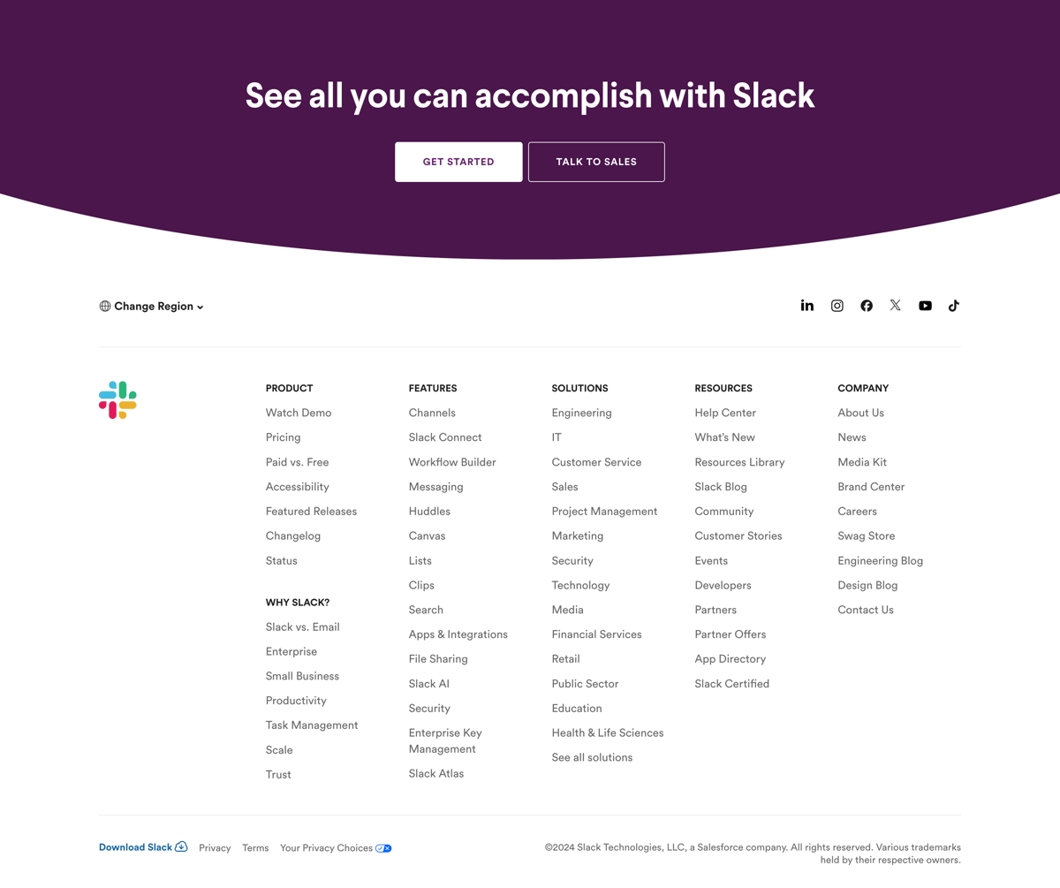
Task: Click the globe icon next to Change Region
Action: [103, 306]
